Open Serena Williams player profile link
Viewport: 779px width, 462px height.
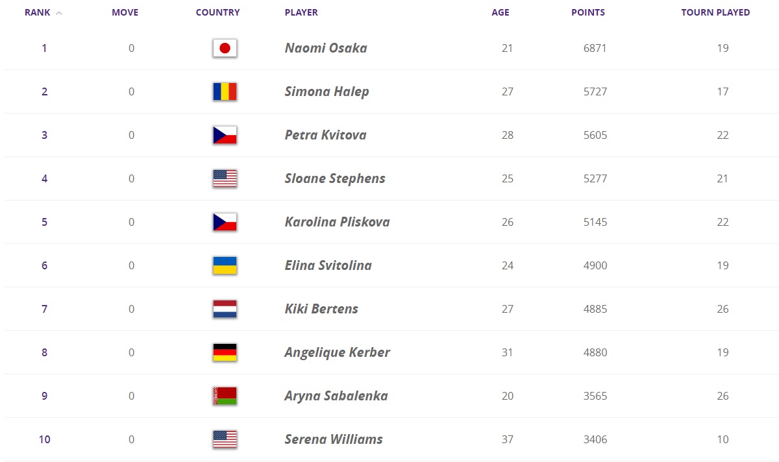click(x=334, y=439)
